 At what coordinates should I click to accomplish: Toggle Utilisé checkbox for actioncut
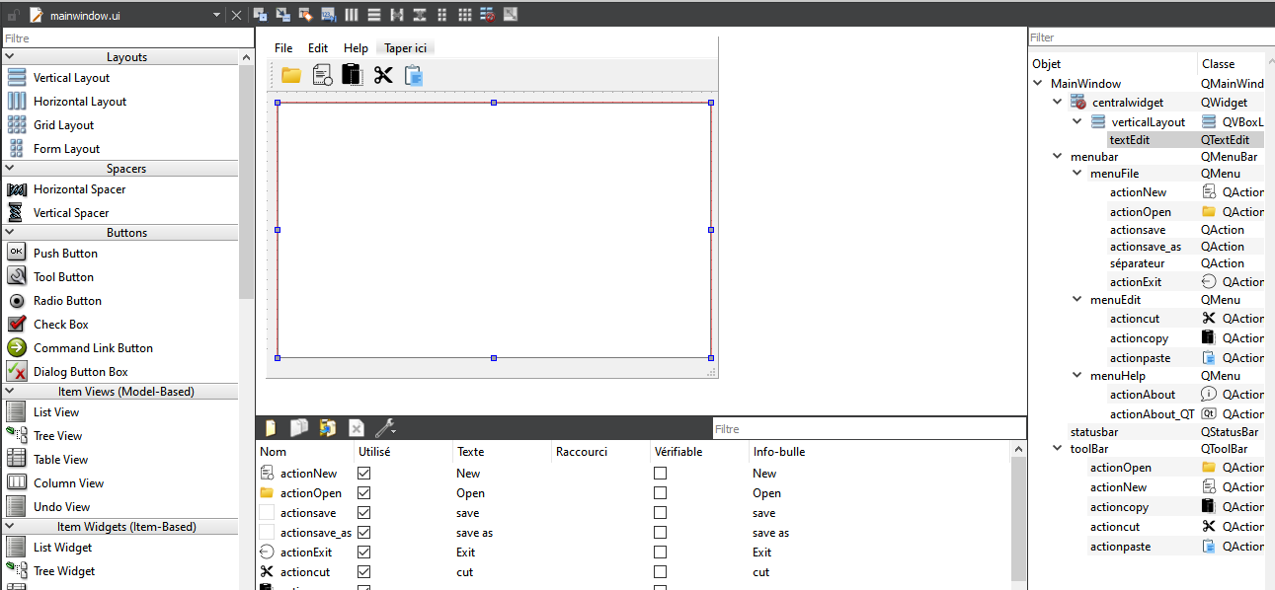(363, 572)
